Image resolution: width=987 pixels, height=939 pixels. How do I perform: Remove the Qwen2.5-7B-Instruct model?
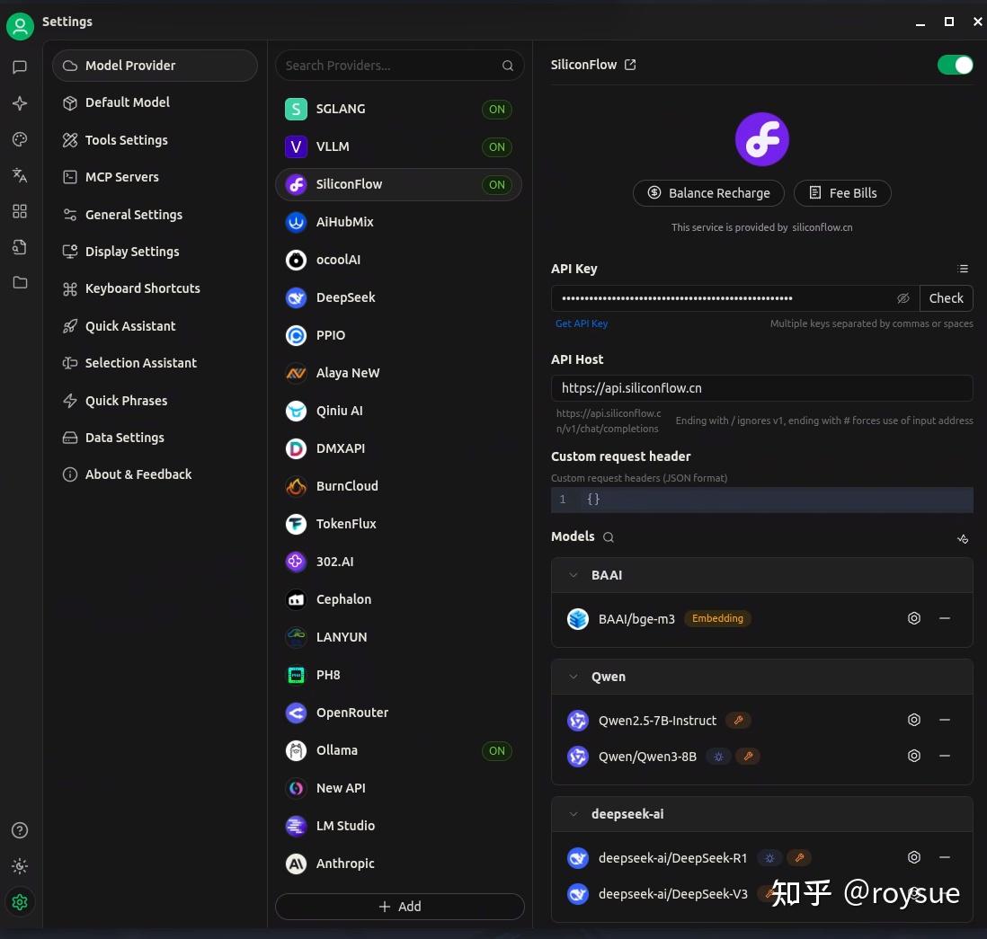click(x=944, y=720)
